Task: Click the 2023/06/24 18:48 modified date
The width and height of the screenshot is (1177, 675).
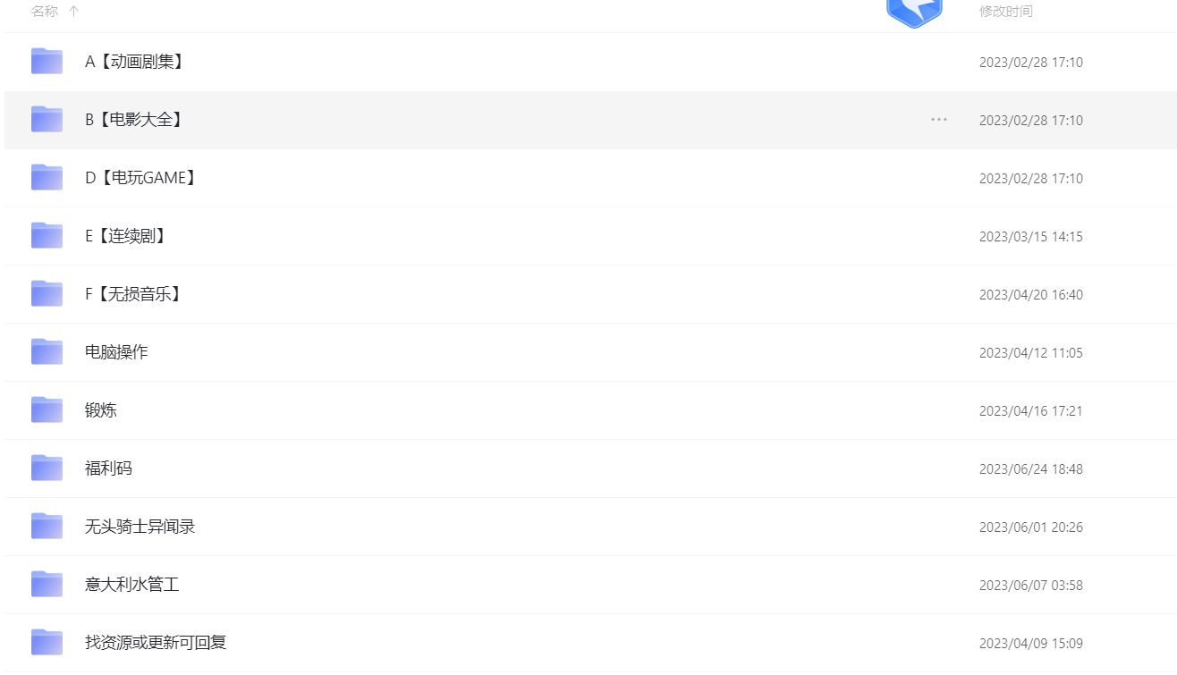Action: coord(1030,469)
